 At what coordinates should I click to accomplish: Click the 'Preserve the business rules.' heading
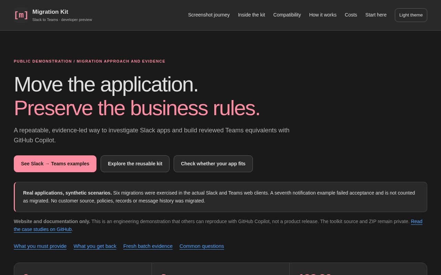137,108
